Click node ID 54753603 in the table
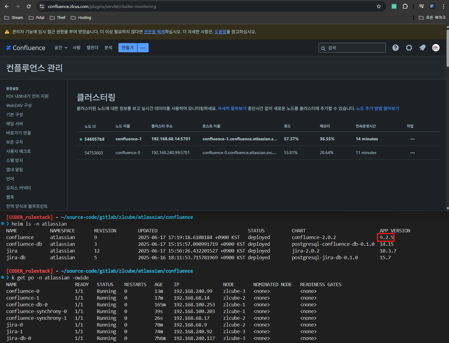Screen dimensions: 449x343 click(x=94, y=153)
